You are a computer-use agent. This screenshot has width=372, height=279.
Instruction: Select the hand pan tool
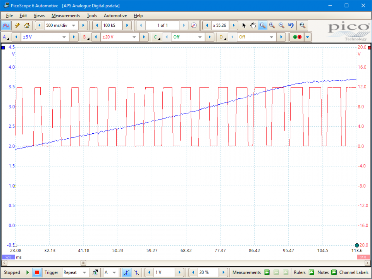253,26
